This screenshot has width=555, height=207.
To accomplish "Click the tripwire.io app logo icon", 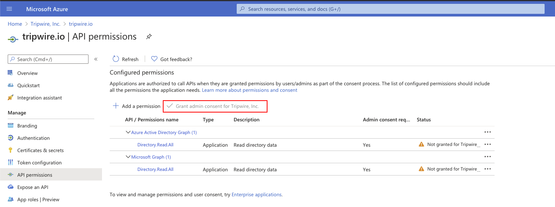I will 13,38.
